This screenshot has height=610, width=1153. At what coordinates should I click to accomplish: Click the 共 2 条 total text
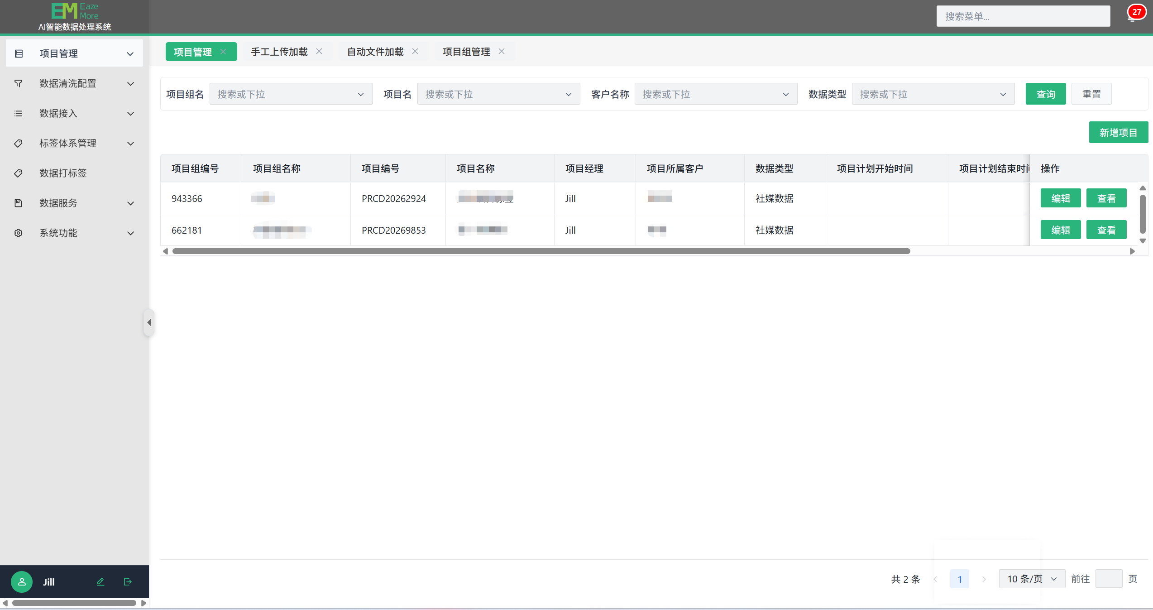click(905, 579)
